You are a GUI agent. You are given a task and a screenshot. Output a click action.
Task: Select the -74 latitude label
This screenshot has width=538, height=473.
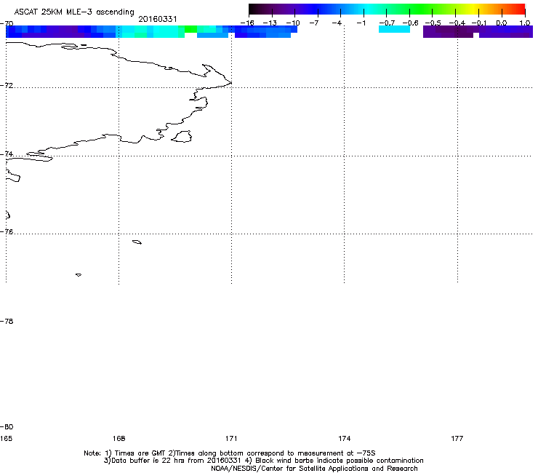point(7,154)
